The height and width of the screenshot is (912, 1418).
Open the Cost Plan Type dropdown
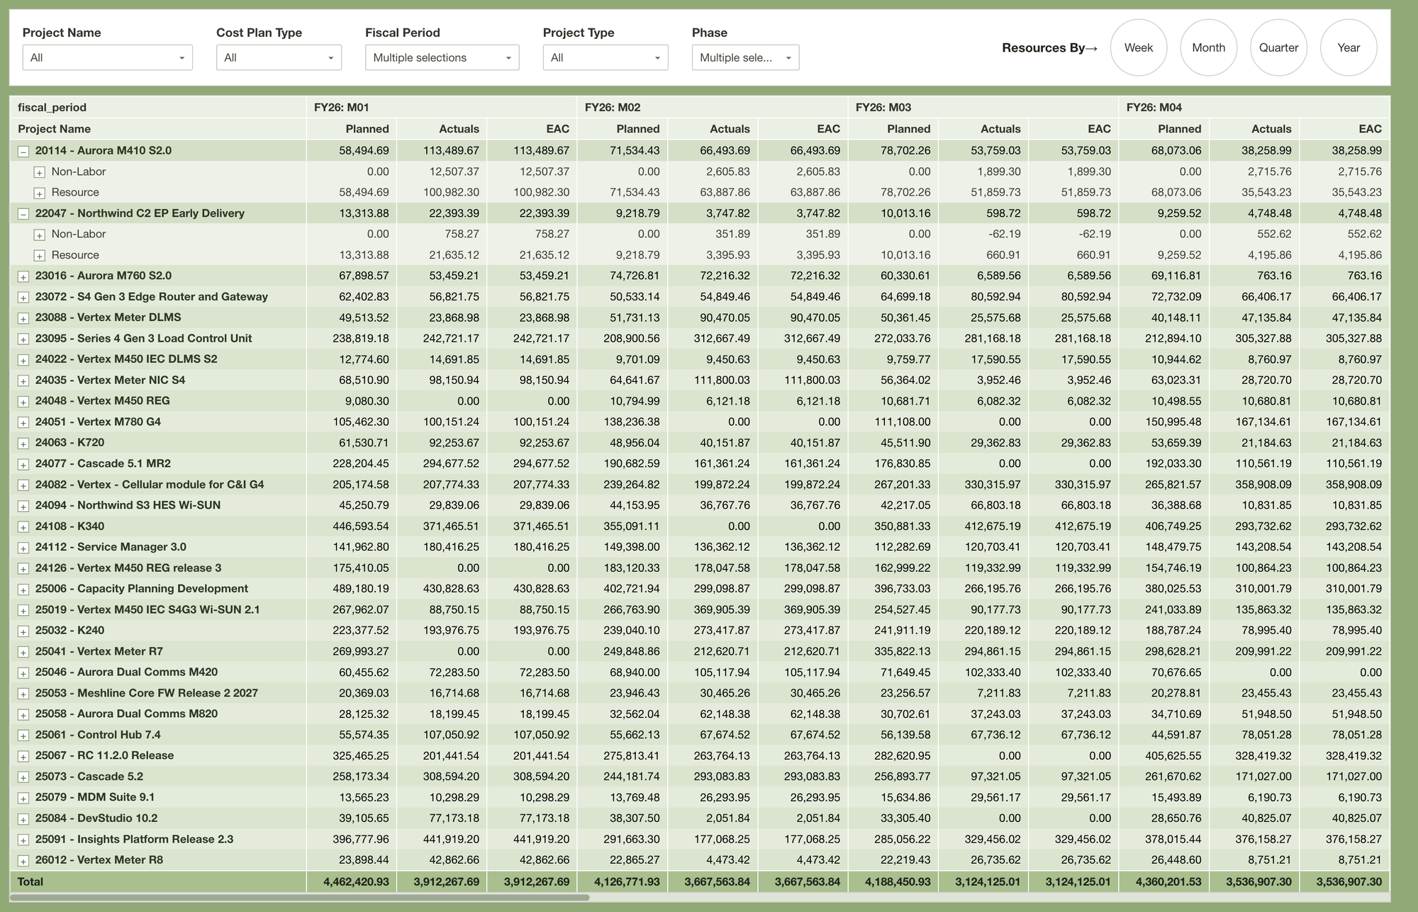[279, 57]
